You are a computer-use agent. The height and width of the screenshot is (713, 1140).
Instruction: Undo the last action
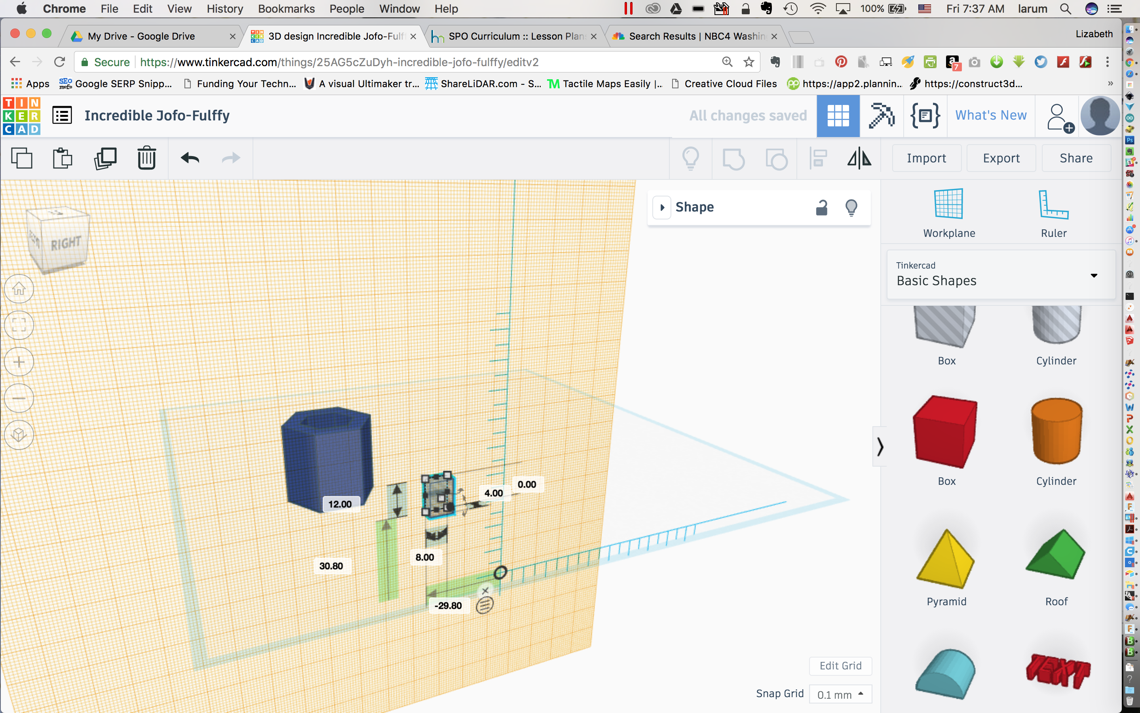pyautogui.click(x=190, y=158)
